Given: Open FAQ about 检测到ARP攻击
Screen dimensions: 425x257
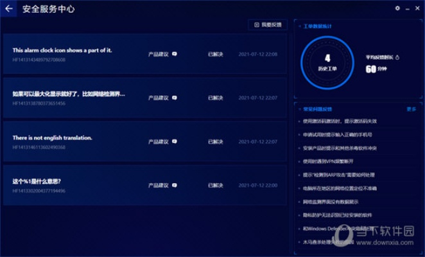Looking at the screenshot, I should [x=339, y=175].
